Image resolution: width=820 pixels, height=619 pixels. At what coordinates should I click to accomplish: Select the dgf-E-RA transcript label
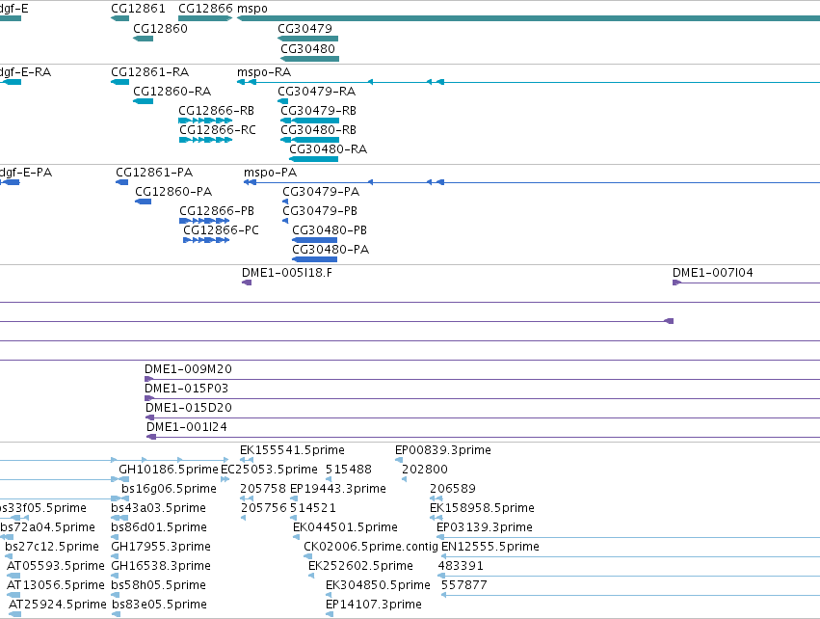pos(26,72)
